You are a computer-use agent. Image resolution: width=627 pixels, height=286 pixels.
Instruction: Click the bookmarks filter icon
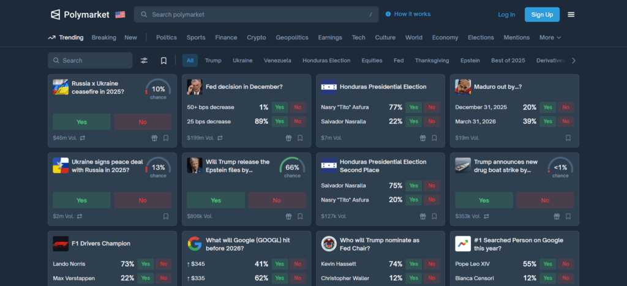pyautogui.click(x=163, y=61)
